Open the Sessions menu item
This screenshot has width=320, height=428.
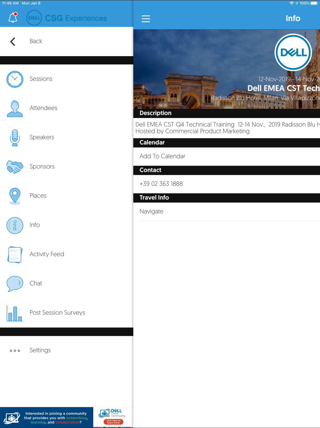coord(67,79)
